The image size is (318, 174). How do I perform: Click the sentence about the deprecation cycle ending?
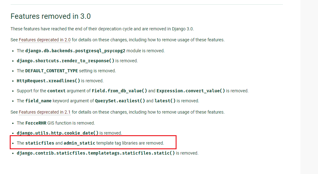tap(102, 29)
